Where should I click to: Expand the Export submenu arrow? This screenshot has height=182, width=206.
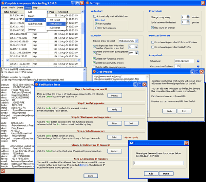tap(45, 20)
